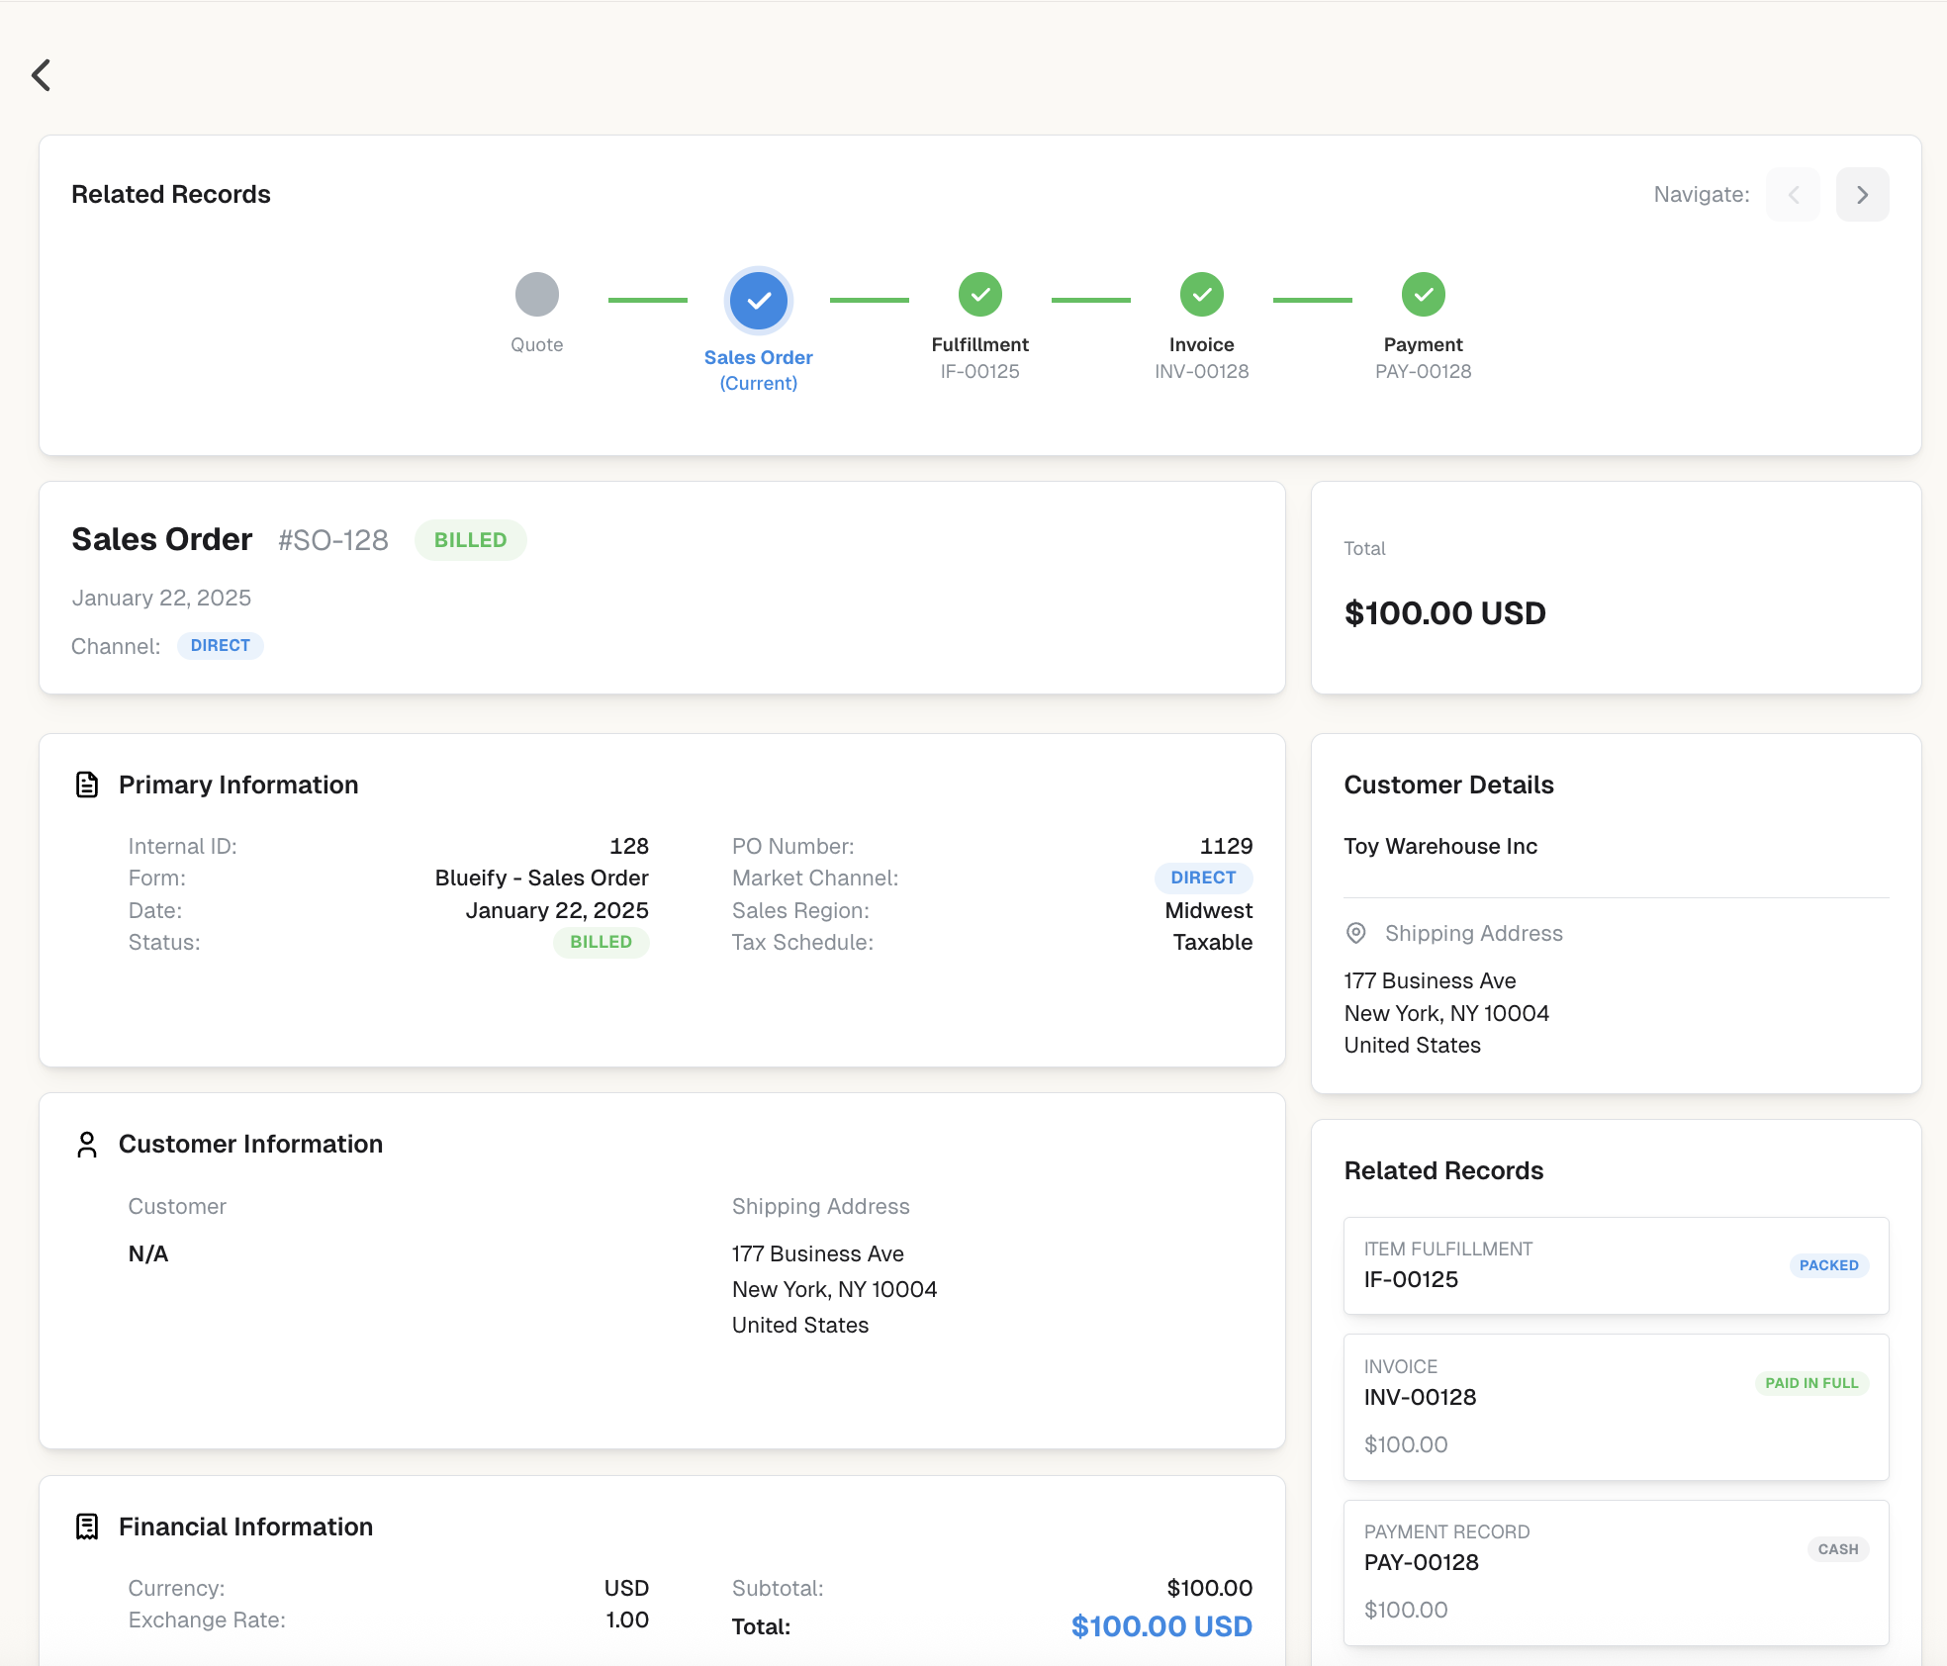This screenshot has height=1666, width=1947.
Task: Open the Payment step checkmark circle
Action: [1424, 295]
